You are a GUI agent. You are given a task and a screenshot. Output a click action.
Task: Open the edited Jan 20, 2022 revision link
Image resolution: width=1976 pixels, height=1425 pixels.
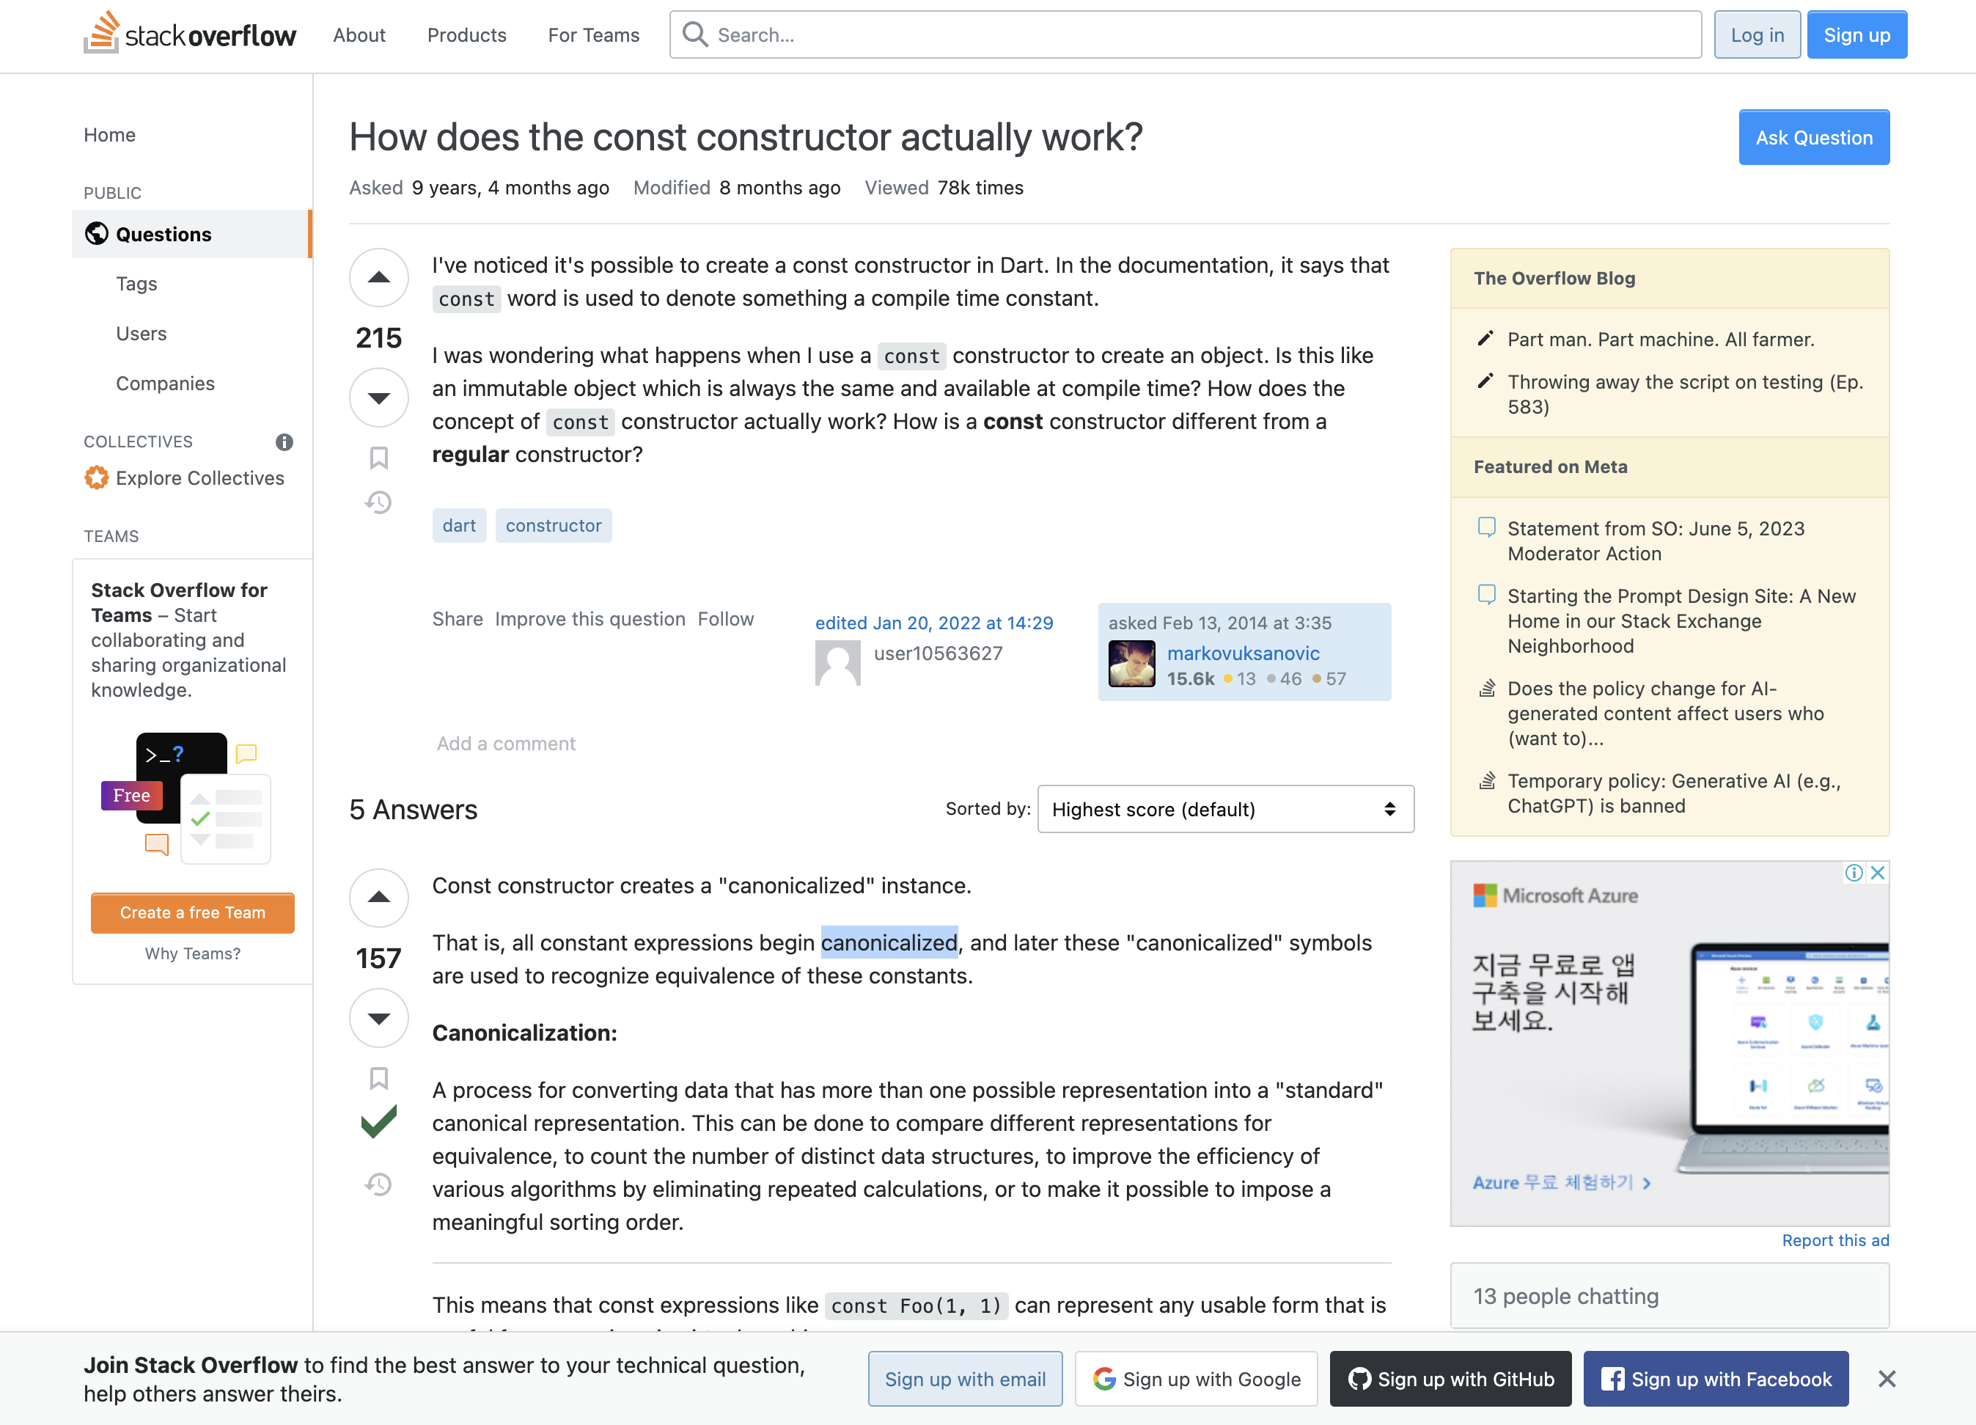point(934,623)
